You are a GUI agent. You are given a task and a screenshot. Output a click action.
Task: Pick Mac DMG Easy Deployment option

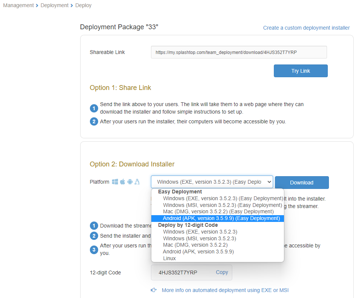(218, 211)
